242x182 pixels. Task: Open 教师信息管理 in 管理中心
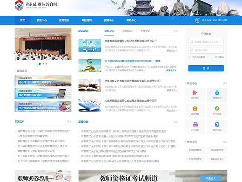click(195, 150)
